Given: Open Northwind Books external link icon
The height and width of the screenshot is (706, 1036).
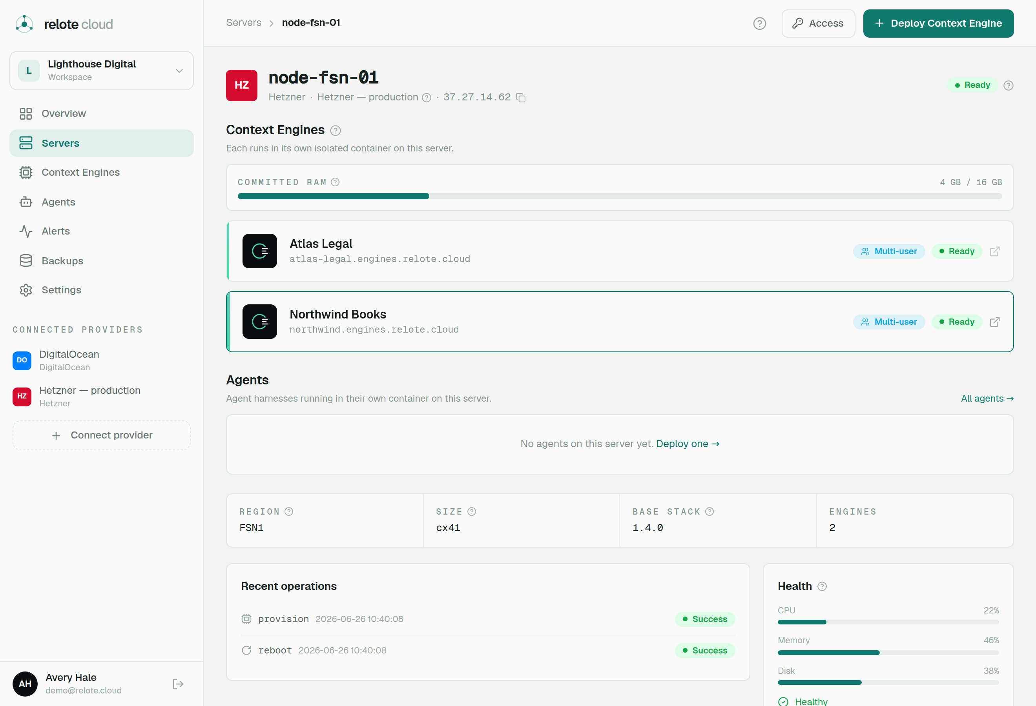Looking at the screenshot, I should (x=994, y=322).
